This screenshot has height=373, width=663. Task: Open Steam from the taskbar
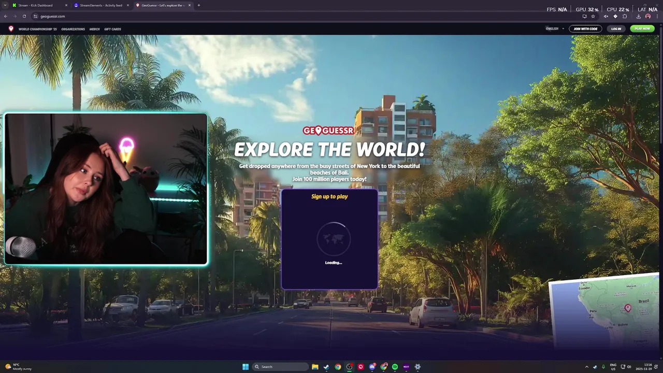pos(326,367)
